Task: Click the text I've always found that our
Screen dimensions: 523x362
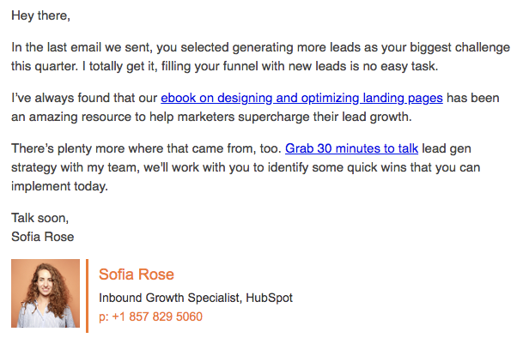Action: pos(84,98)
